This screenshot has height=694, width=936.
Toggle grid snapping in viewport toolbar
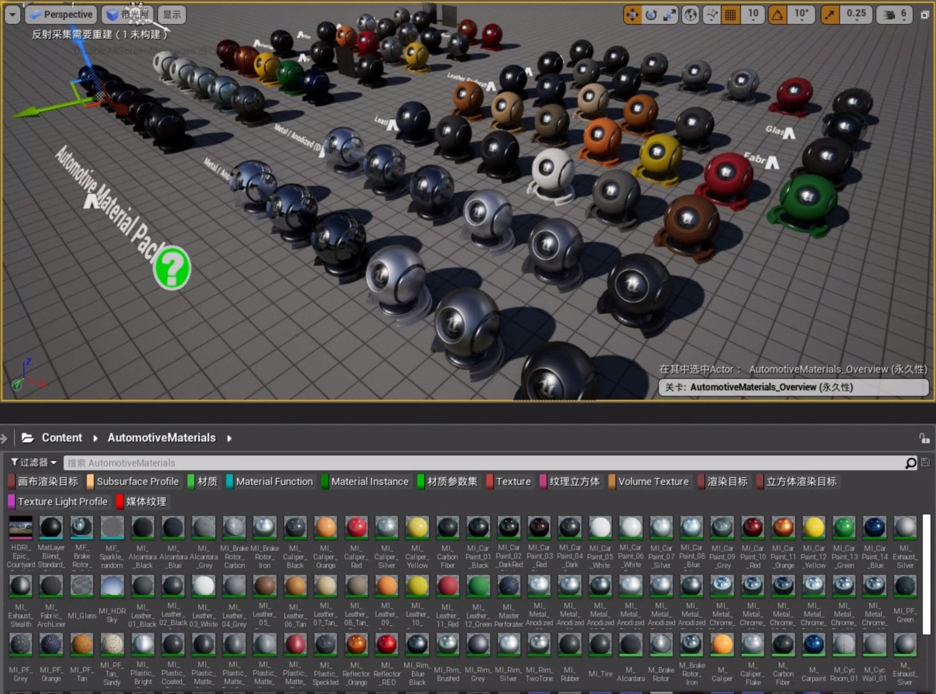coord(731,14)
